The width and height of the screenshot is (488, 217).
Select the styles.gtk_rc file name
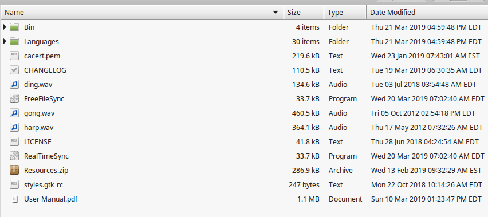click(44, 185)
